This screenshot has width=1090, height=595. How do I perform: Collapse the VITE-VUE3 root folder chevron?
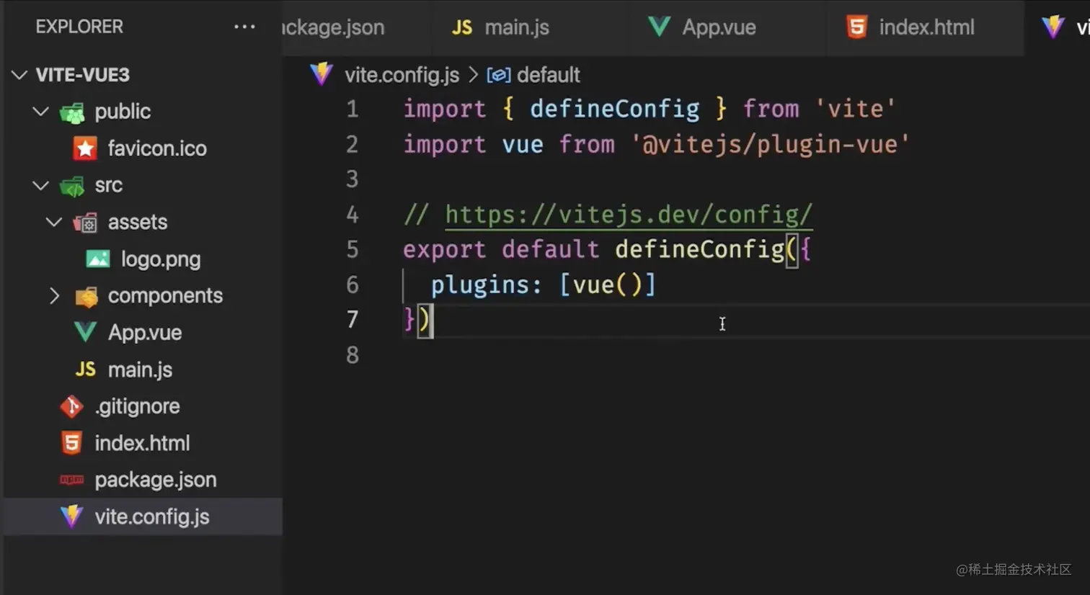(19, 75)
